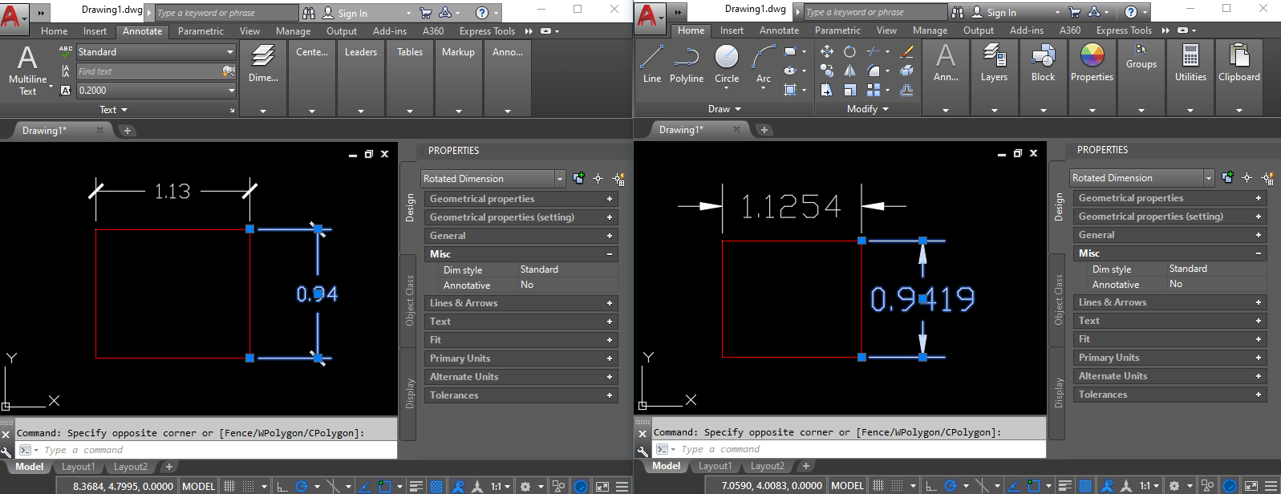Open the Standard text style dropdown
The image size is (1281, 494).
tap(156, 51)
